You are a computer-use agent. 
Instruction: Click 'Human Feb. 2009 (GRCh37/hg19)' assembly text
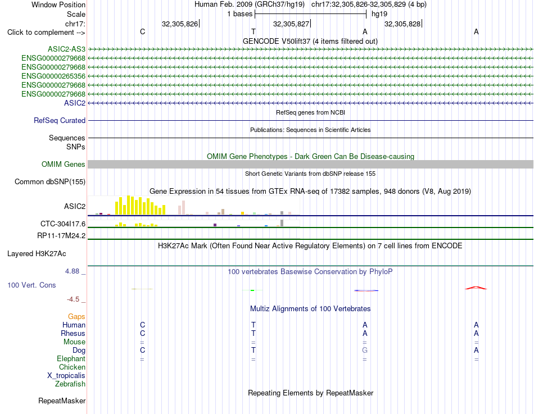250,4
